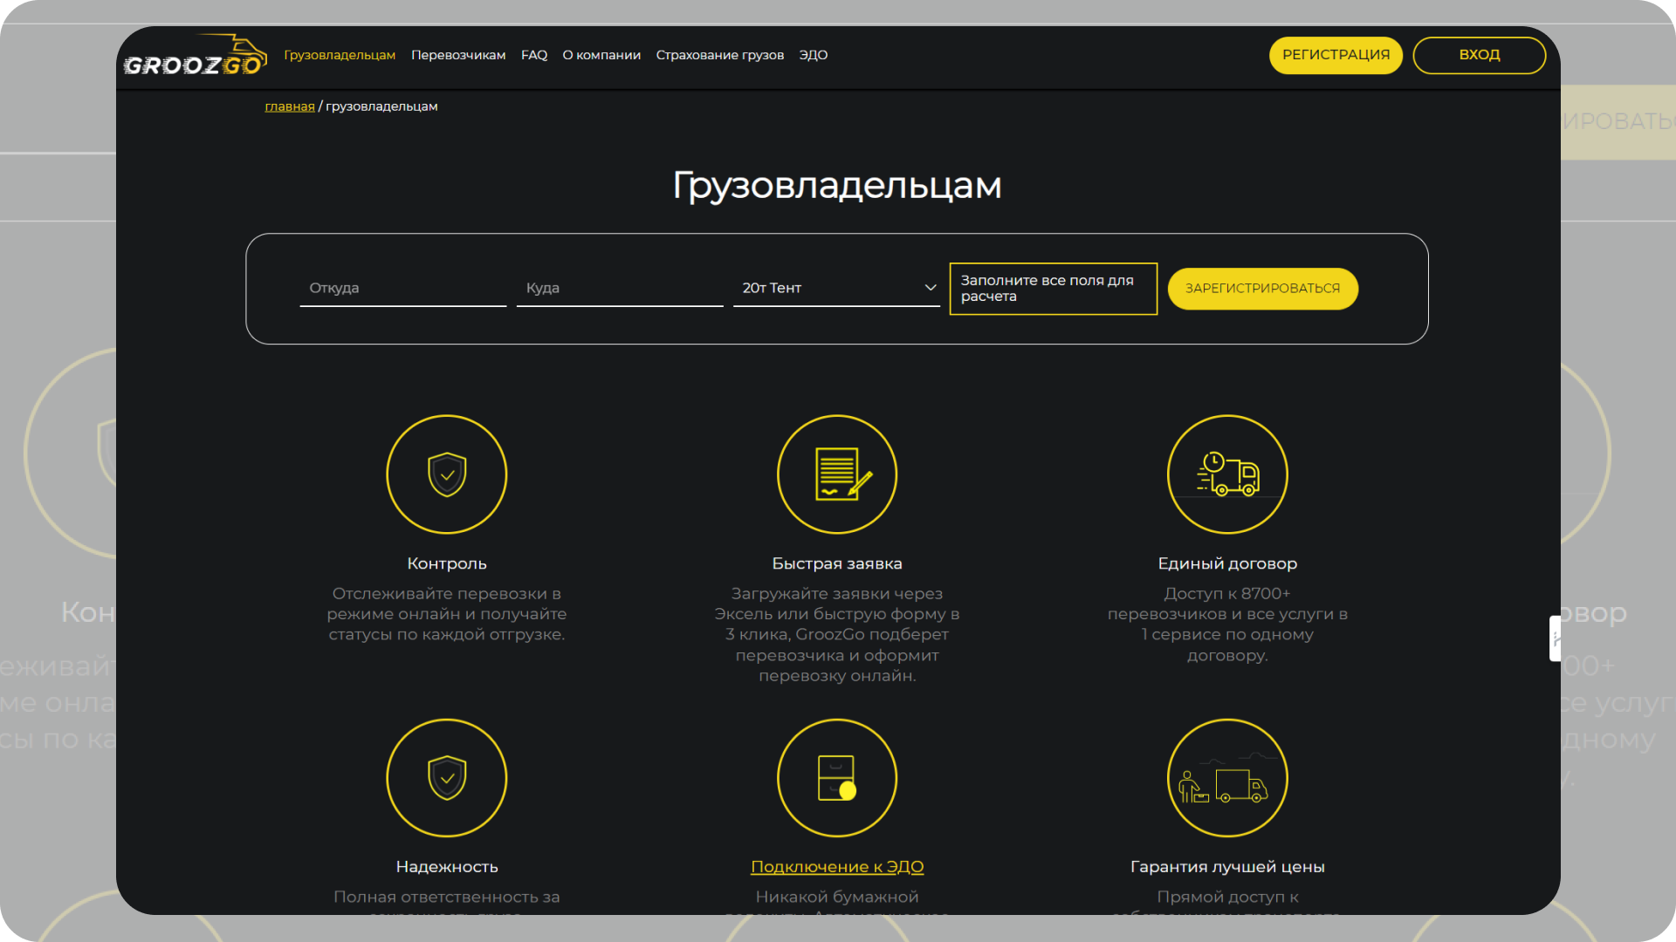This screenshot has width=1676, height=942.
Task: Click the РЕГИСТРАЦИЯ button
Action: pos(1336,55)
